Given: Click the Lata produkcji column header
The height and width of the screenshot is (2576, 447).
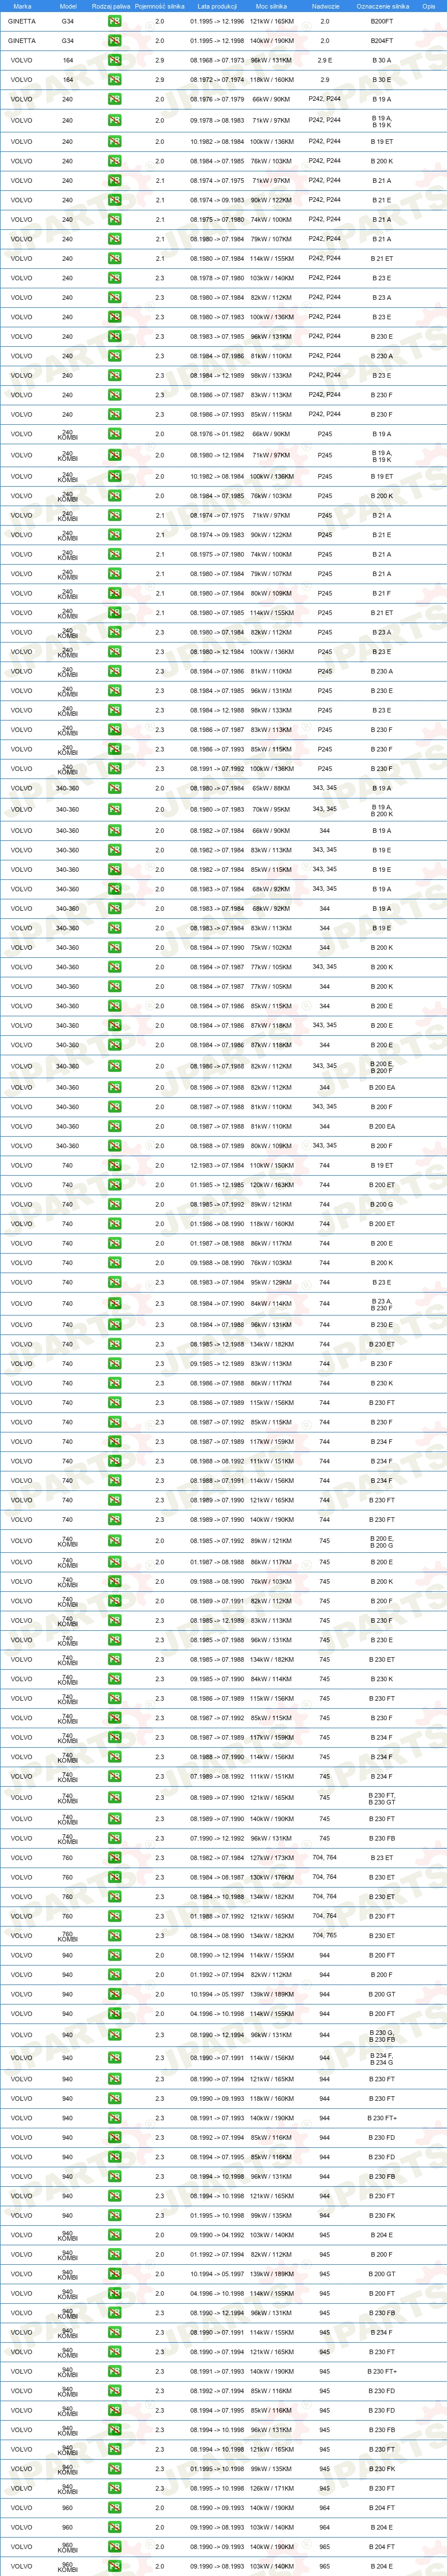Looking at the screenshot, I should (x=218, y=6).
